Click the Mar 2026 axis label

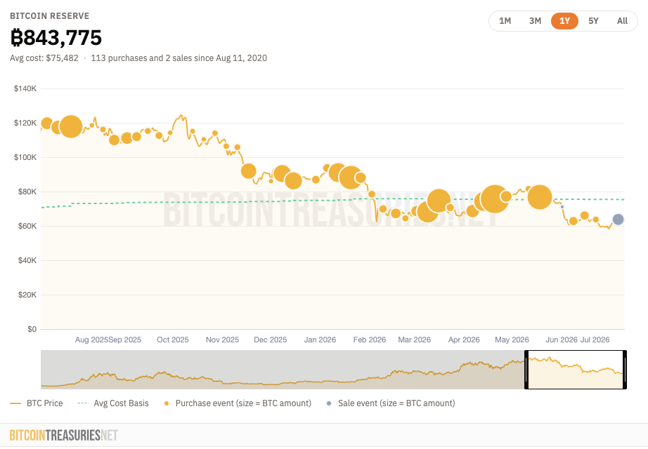pos(414,340)
